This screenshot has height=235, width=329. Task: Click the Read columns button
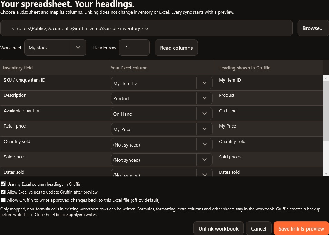click(x=176, y=48)
